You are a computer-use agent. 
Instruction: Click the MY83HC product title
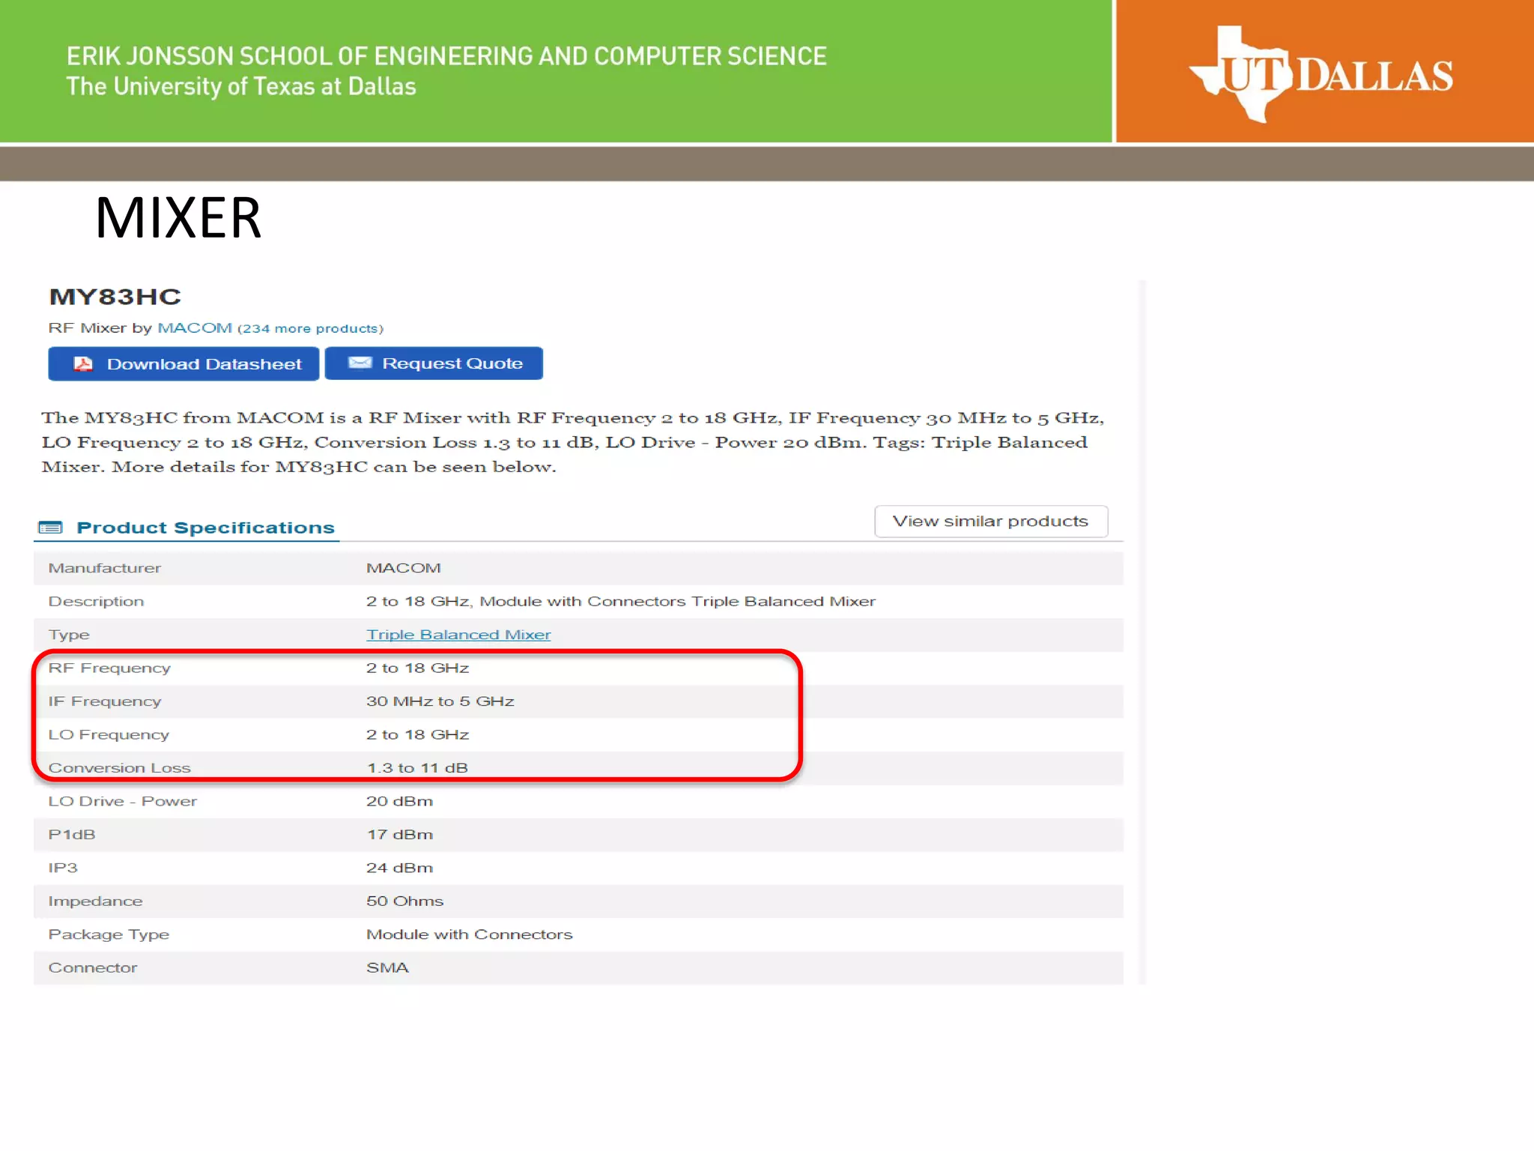click(115, 297)
